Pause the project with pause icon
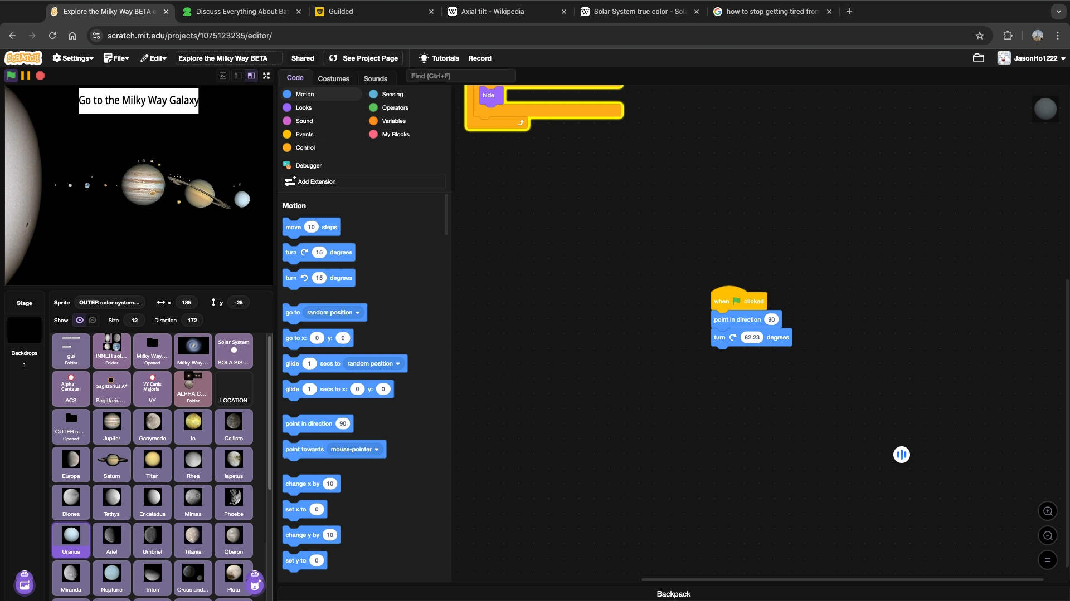Screen dimensions: 1070x601 (x=26, y=76)
